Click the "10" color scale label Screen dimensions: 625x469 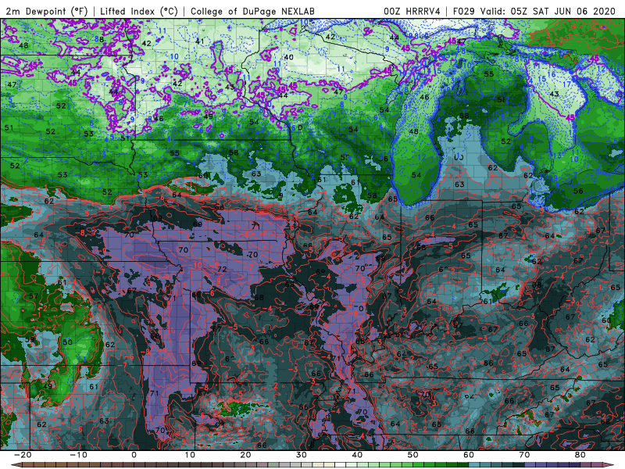click(190, 455)
